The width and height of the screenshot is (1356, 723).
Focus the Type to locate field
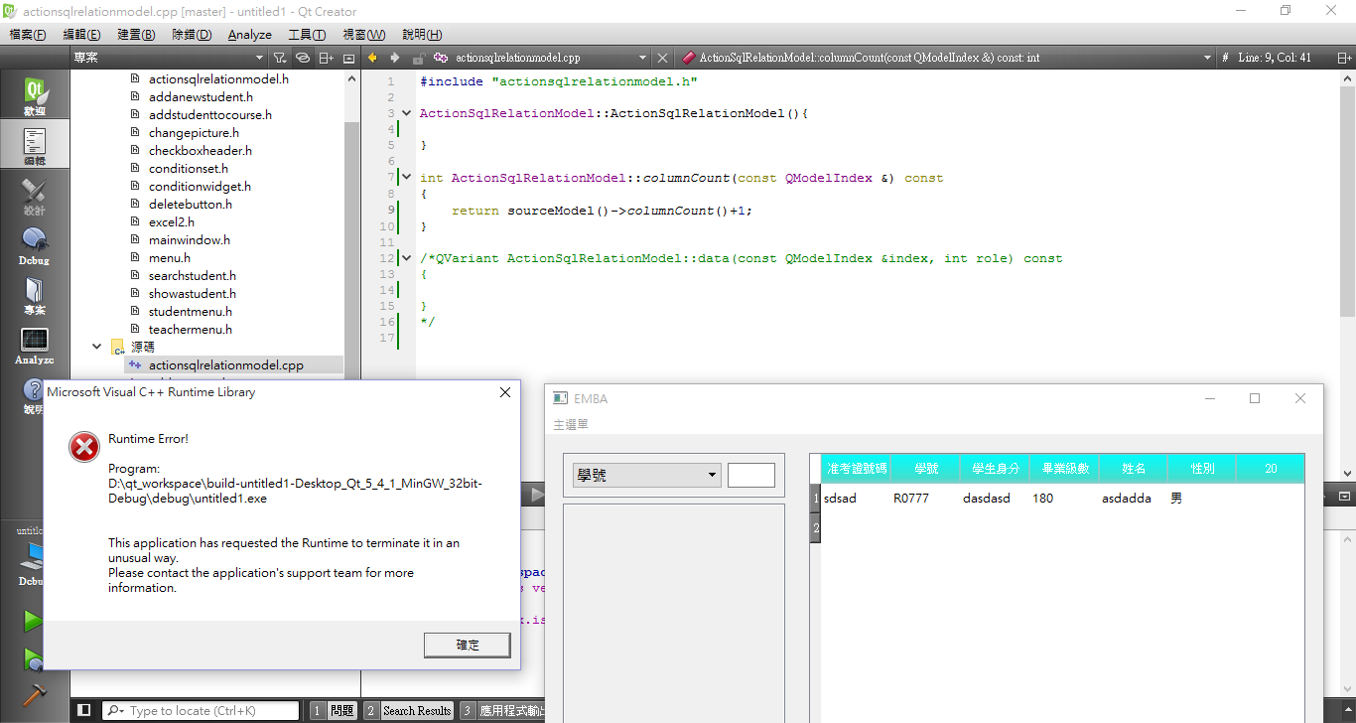click(201, 710)
